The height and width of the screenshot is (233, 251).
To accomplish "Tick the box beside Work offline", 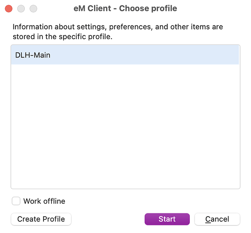I will [x=16, y=201].
